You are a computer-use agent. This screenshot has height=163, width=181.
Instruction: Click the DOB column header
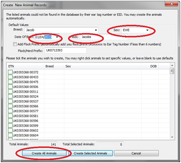coord(150,66)
